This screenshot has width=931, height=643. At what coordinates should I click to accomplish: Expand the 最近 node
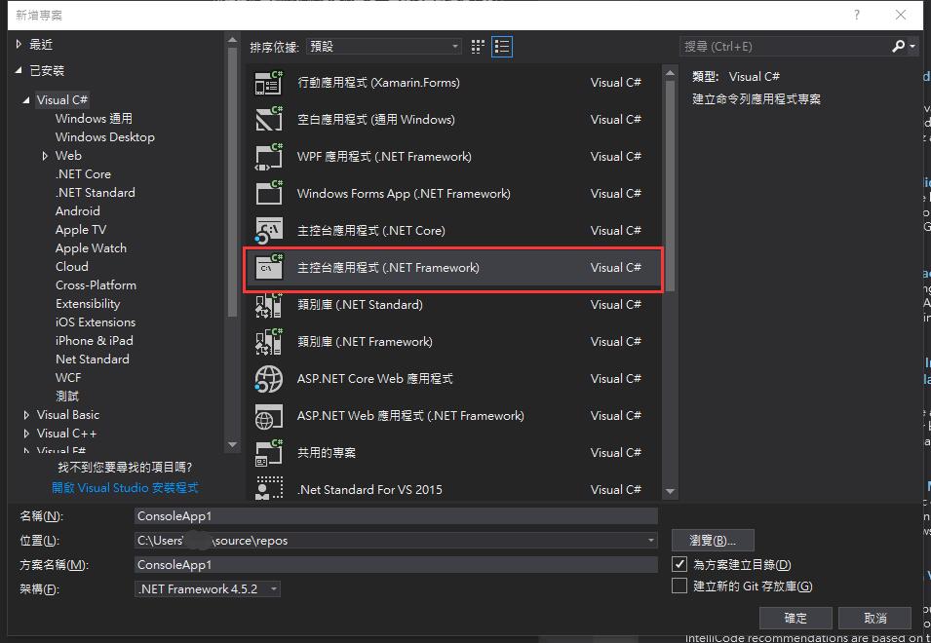pyautogui.click(x=19, y=44)
